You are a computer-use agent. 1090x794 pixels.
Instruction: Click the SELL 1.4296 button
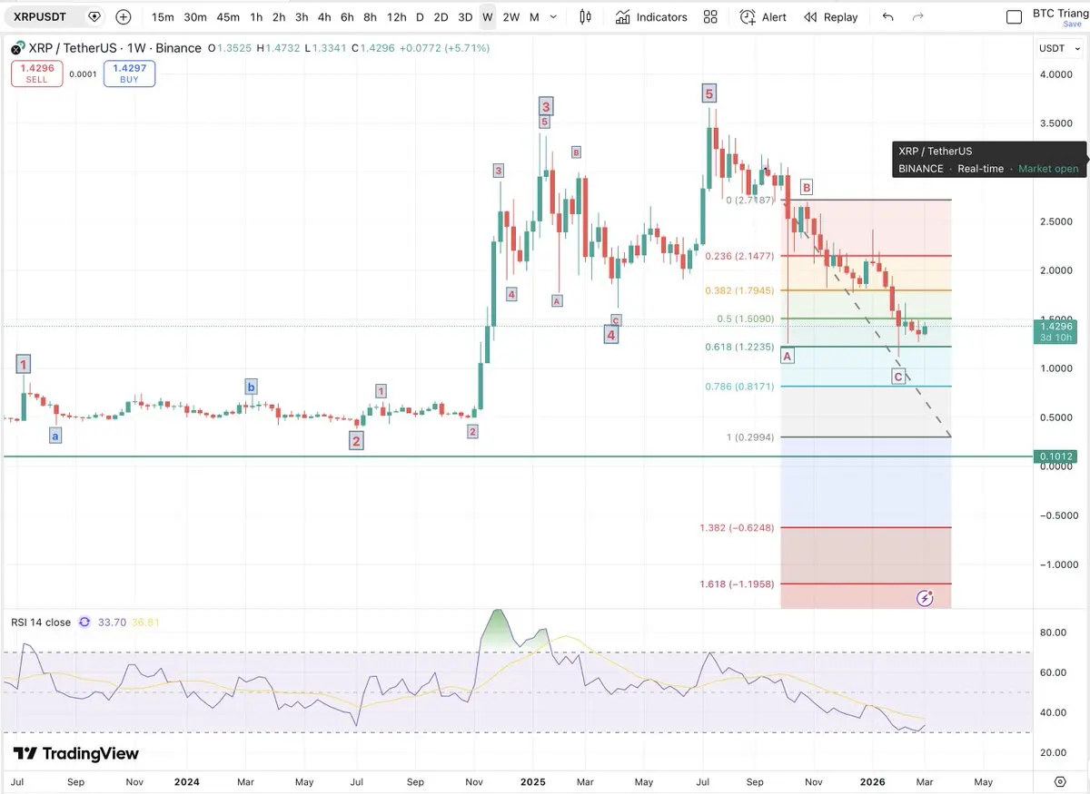point(36,74)
